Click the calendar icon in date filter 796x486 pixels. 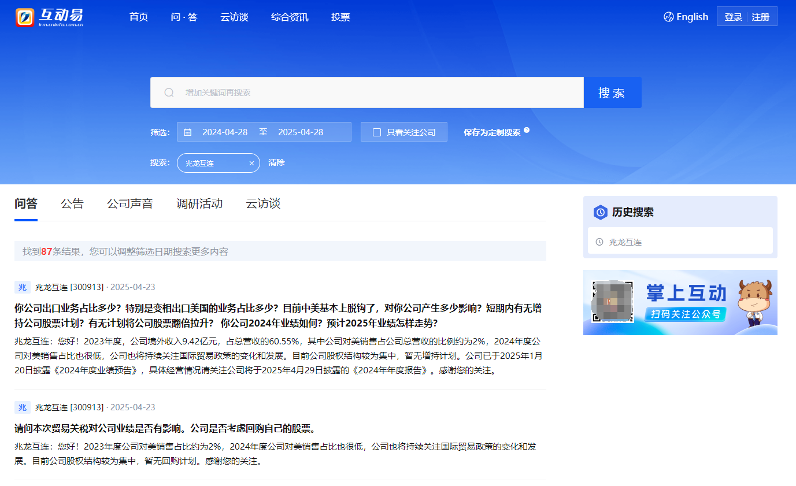point(187,132)
